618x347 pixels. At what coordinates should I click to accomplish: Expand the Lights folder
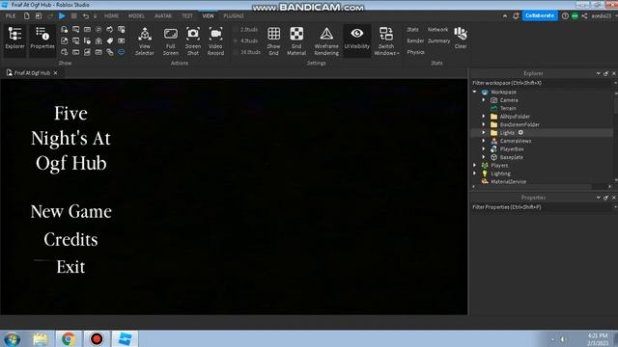484,133
